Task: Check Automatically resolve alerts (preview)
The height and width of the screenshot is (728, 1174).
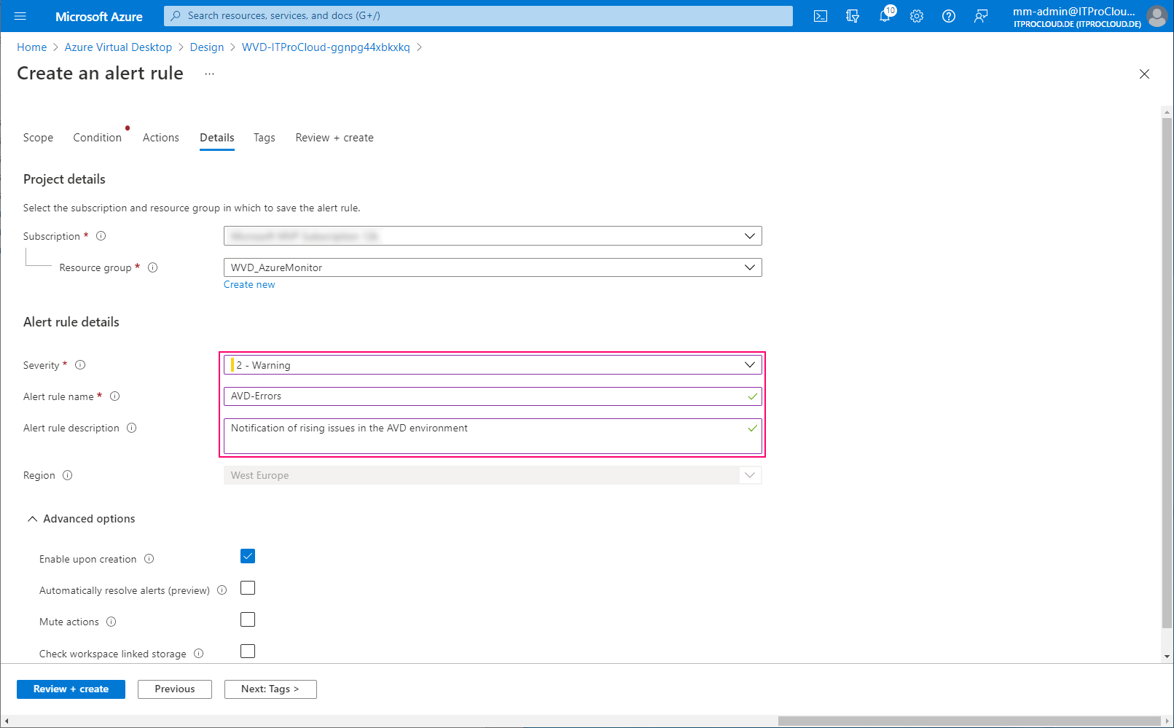Action: tap(248, 587)
